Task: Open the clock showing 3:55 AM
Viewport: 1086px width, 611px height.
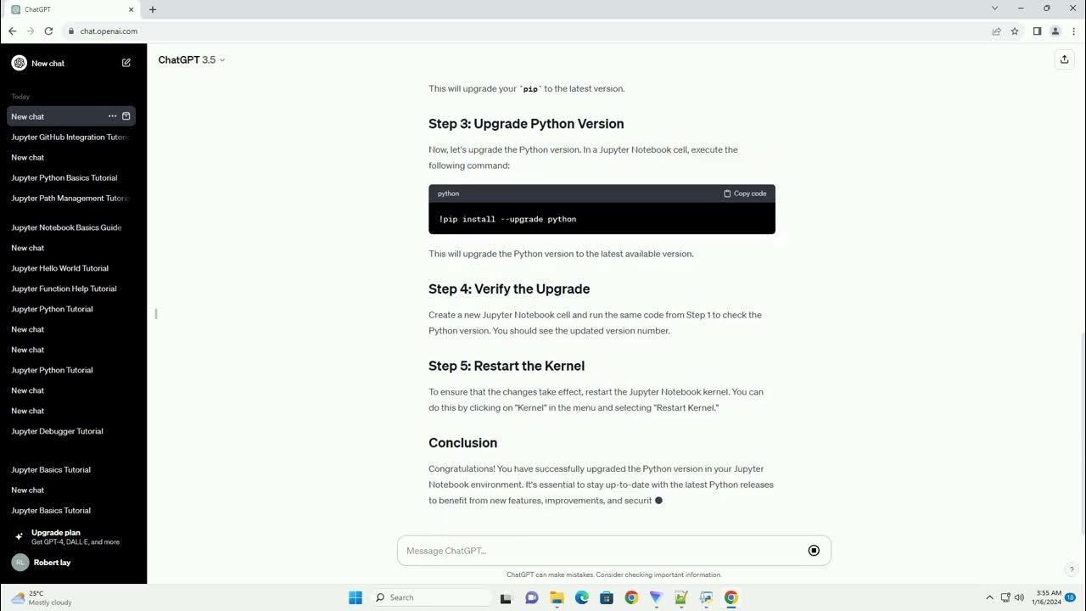Action: 1048,597
